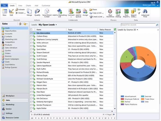Open Accounts in the Sales sidebar
Viewport: 161px width, 121px height.
[x=9, y=34]
